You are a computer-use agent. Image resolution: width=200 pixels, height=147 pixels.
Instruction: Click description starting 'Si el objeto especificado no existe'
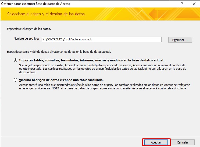click(103, 69)
